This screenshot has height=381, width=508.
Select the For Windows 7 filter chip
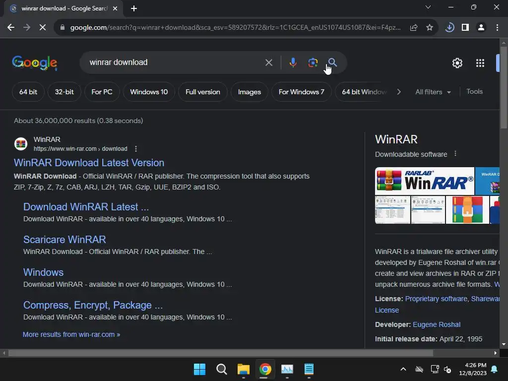[301, 92]
